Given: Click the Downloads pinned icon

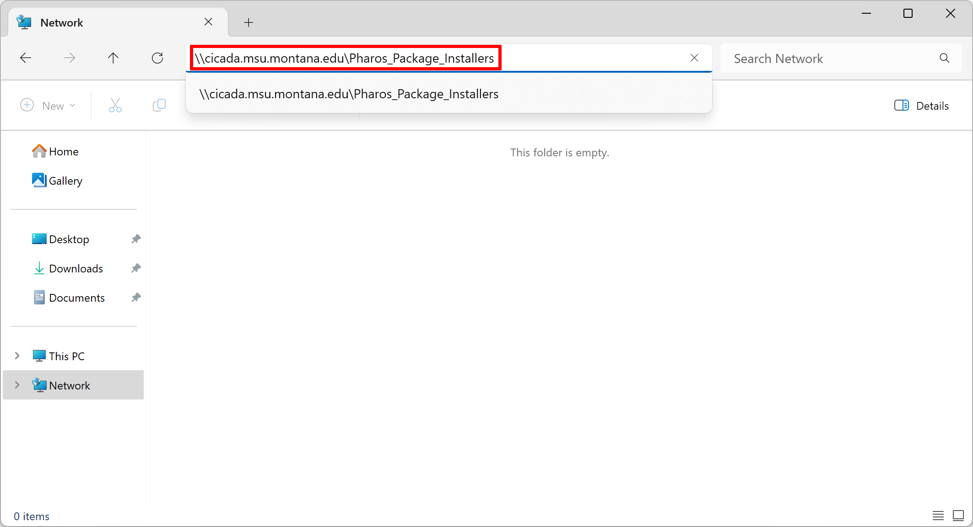Looking at the screenshot, I should (x=135, y=269).
